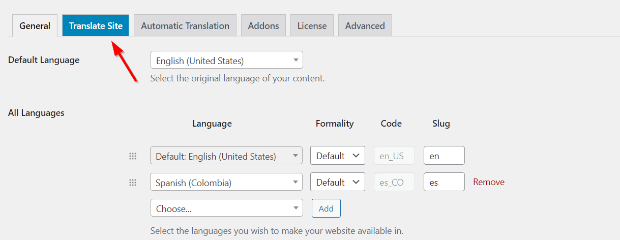
Task: Click the Code column header
Action: (391, 124)
